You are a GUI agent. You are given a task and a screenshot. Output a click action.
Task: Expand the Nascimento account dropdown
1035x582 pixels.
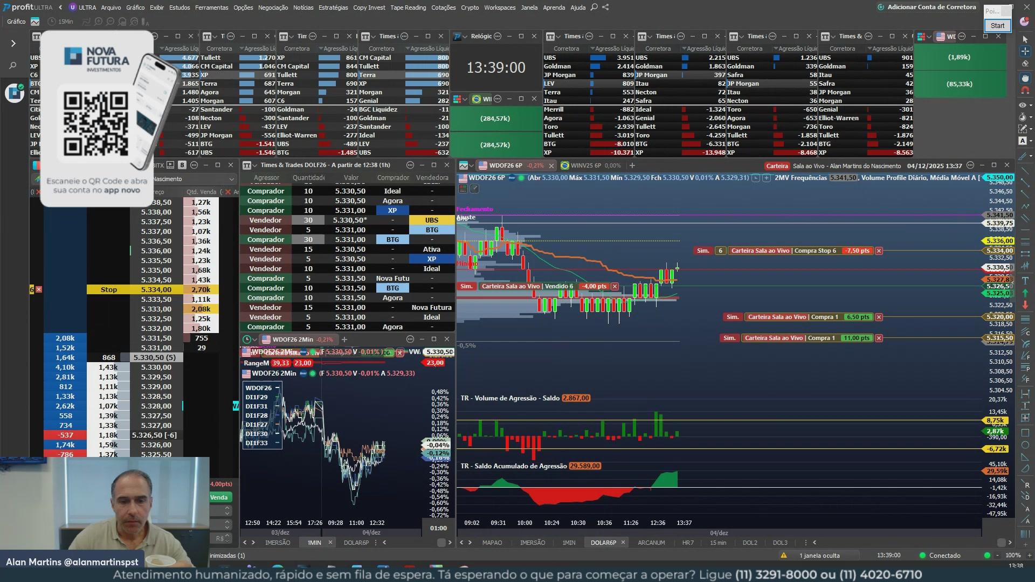231,179
